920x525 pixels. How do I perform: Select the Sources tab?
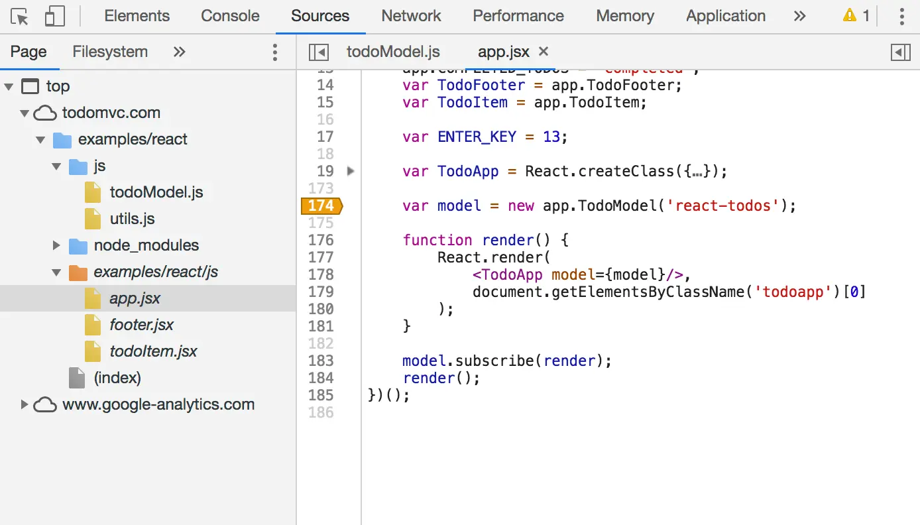coord(320,16)
